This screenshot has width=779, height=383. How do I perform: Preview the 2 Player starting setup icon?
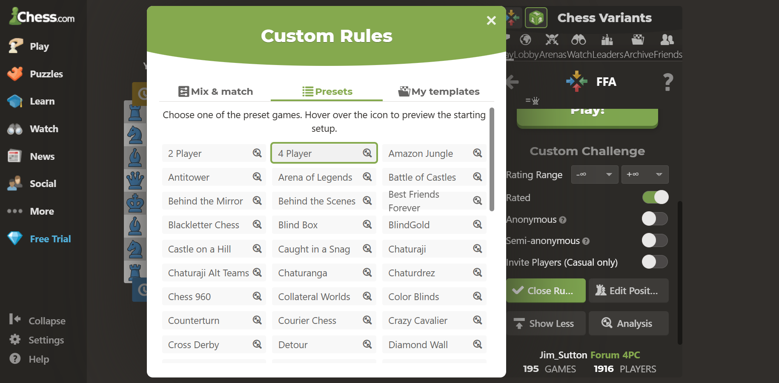click(x=257, y=153)
